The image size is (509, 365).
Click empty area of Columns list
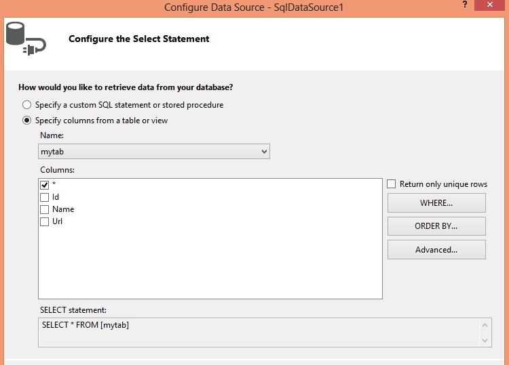pos(210,262)
